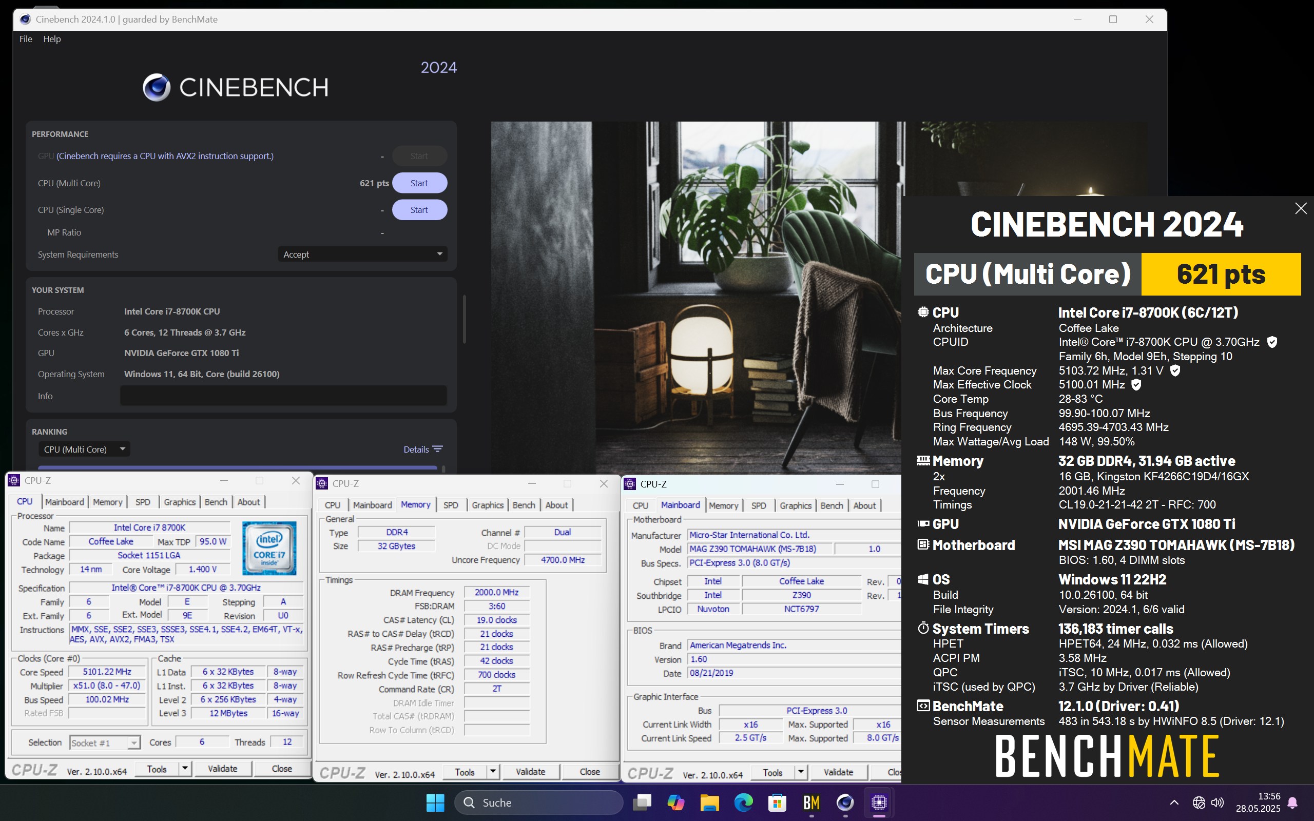Open Task View from taskbar
This screenshot has width=1314, height=821.
click(x=642, y=802)
